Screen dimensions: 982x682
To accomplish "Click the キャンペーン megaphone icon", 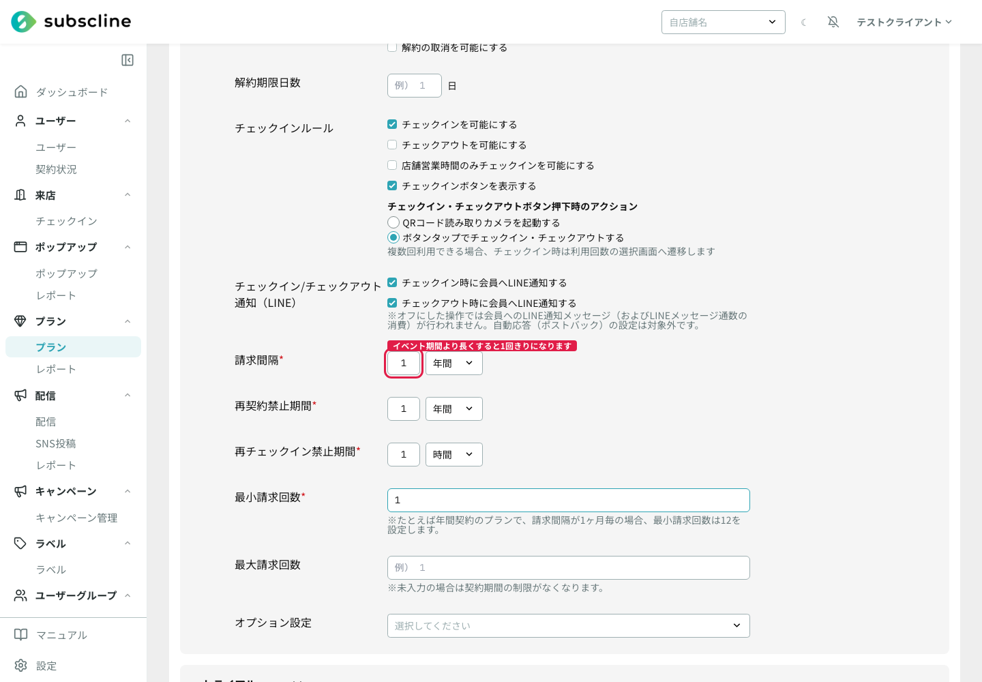I will (21, 491).
